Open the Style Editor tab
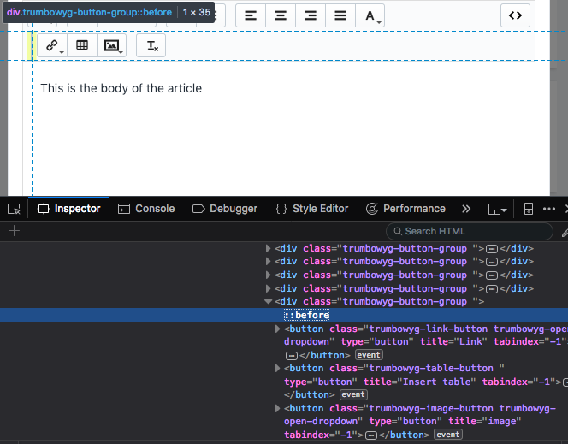 click(312, 209)
